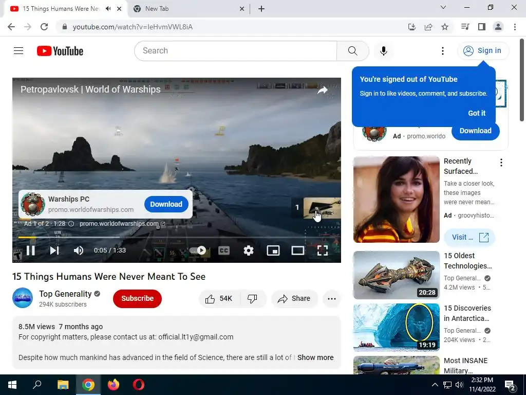The width and height of the screenshot is (526, 395).
Task: Open options menu for Recently Surfaced ad
Action: [501, 163]
